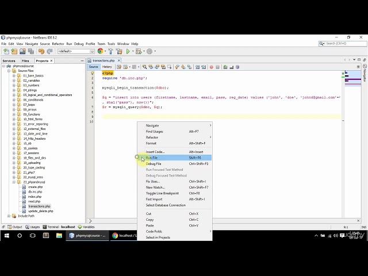
Task: Click the New Project toolbar icon
Action: 14,51
